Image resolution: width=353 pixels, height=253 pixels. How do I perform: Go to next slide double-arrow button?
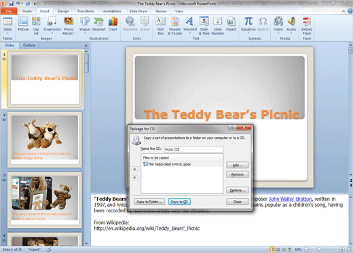[x=351, y=184]
